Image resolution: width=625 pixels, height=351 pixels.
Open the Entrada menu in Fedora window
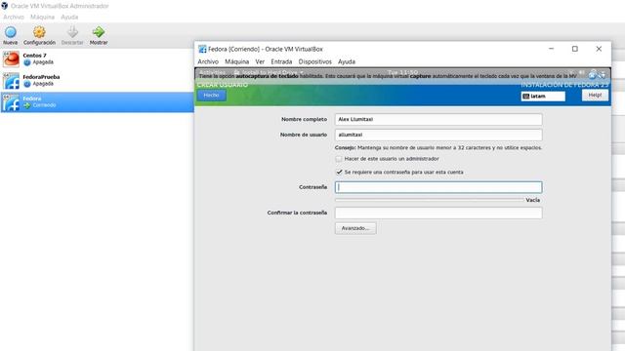(x=281, y=61)
